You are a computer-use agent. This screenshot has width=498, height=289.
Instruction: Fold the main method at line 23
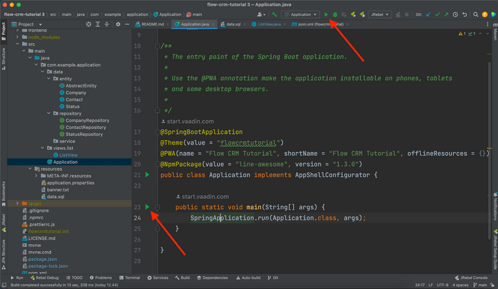157,207
